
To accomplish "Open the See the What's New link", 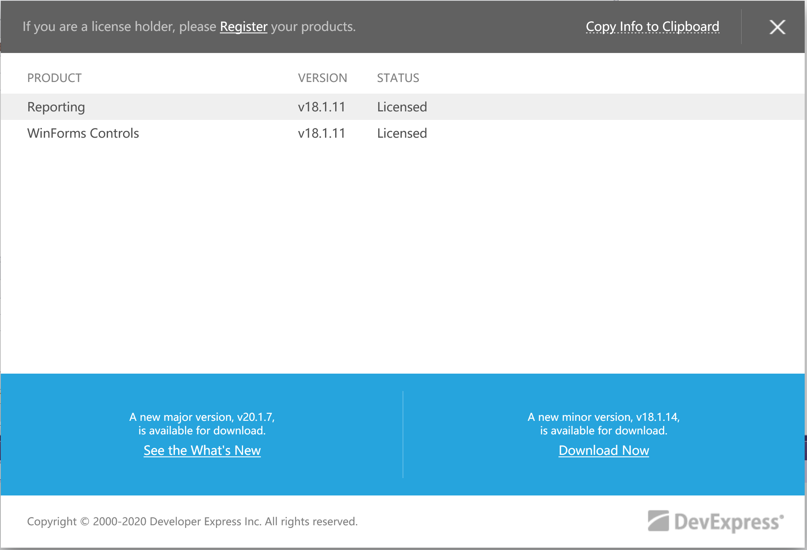I will tap(202, 450).
